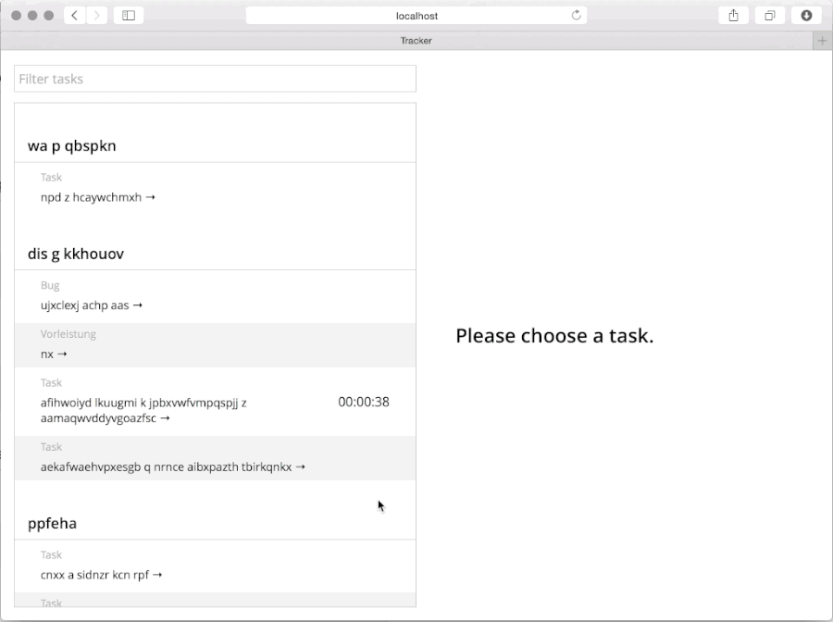Screen dimensions: 833x622
Task: Toggle the Safari sidebar
Action: [128, 15]
